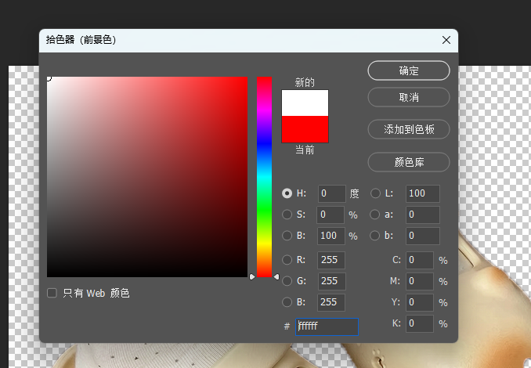Pick blue on the hue slider
The height and width of the screenshot is (368, 531).
coord(265,143)
